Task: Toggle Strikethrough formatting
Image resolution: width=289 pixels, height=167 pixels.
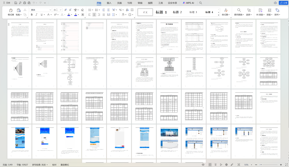Action: pyautogui.click(x=48, y=15)
